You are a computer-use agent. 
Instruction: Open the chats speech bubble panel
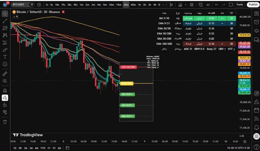point(256,40)
